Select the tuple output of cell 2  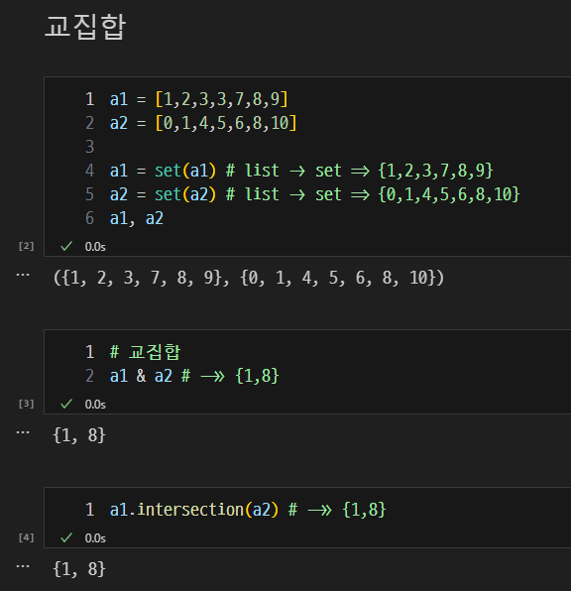(249, 278)
